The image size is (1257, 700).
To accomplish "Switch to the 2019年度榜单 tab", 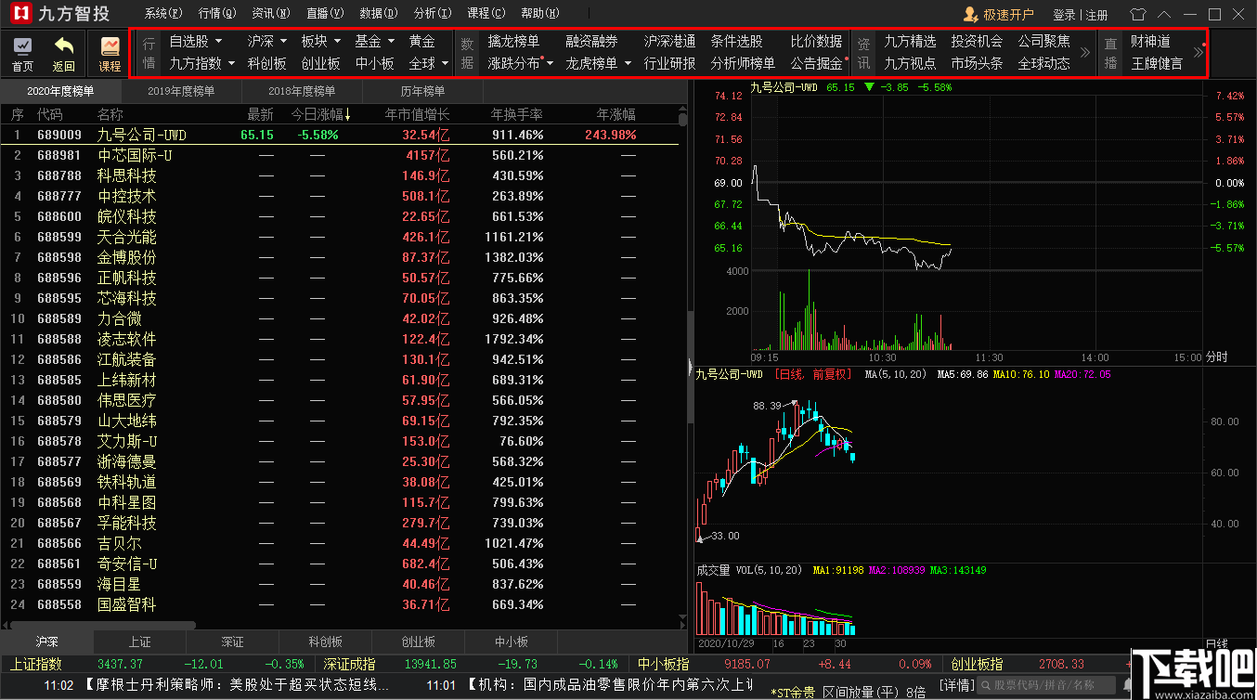I will point(181,91).
